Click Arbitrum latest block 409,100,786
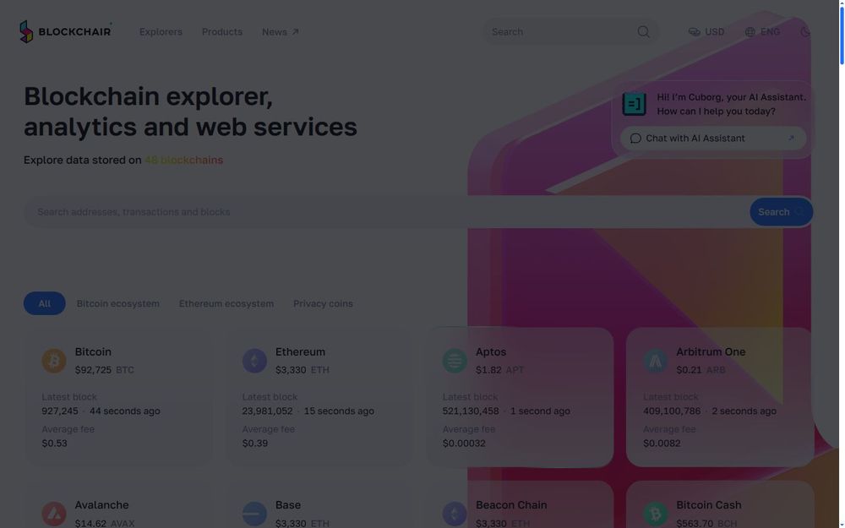 672,411
